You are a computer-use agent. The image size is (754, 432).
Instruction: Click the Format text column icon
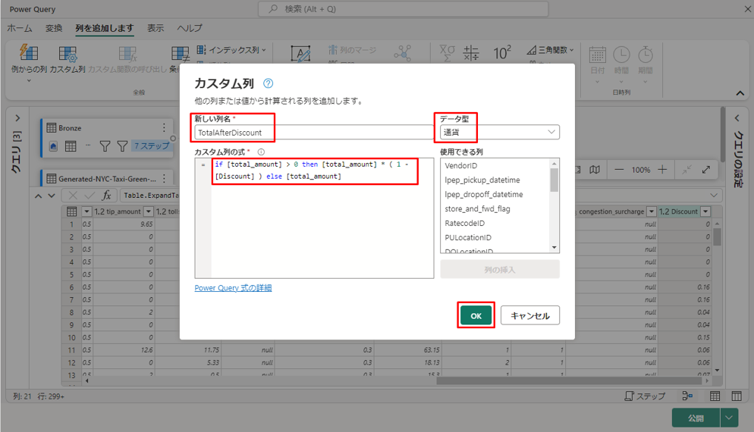pos(300,54)
